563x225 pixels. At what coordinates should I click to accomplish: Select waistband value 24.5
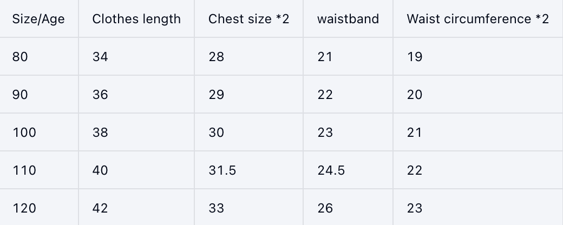point(331,170)
